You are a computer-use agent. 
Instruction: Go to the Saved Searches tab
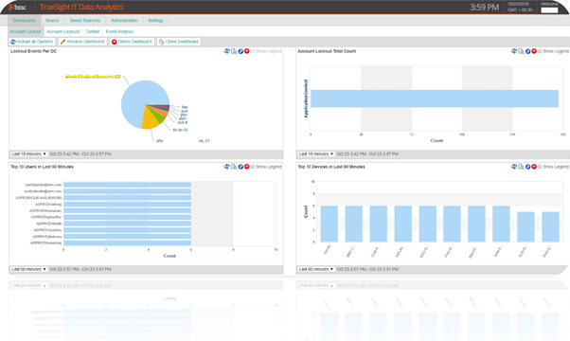[x=85, y=20]
